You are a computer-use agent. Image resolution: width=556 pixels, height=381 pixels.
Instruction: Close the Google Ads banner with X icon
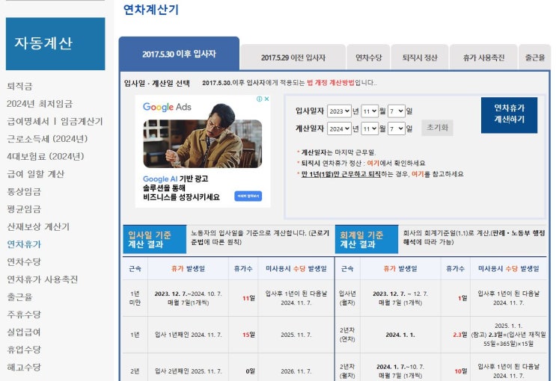point(266,99)
